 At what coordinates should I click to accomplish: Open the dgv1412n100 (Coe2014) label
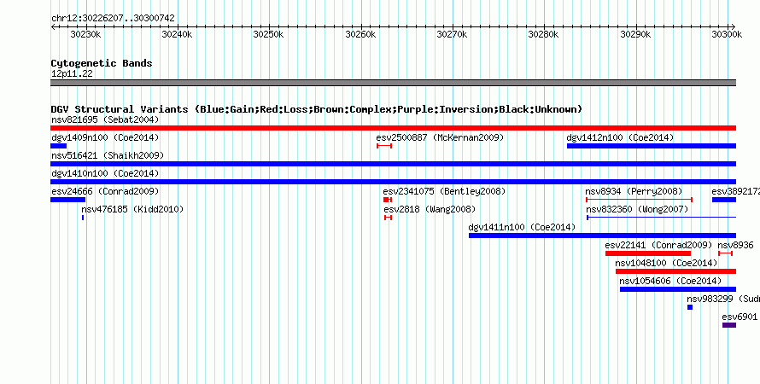click(x=621, y=137)
